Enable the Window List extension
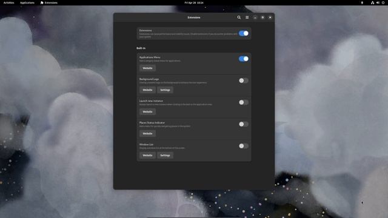 244,146
